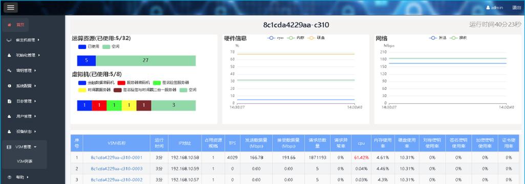Click the user icon for 用户管理
This screenshot has width=525, height=184.
(9, 116)
